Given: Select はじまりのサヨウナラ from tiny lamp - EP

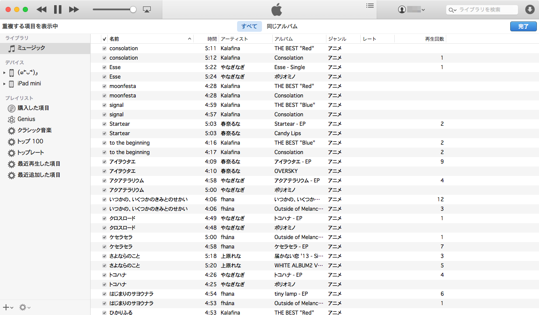Looking at the screenshot, I should coord(314,294).
